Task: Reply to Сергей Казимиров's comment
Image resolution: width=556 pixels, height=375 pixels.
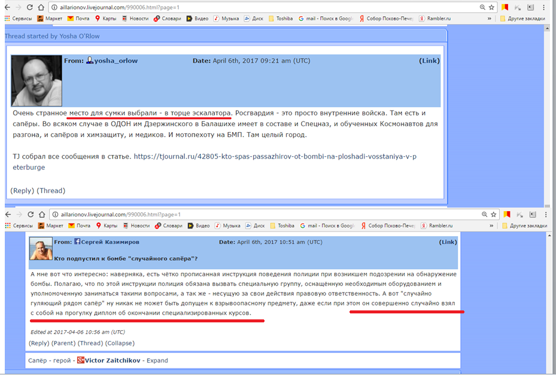Action: point(39,343)
